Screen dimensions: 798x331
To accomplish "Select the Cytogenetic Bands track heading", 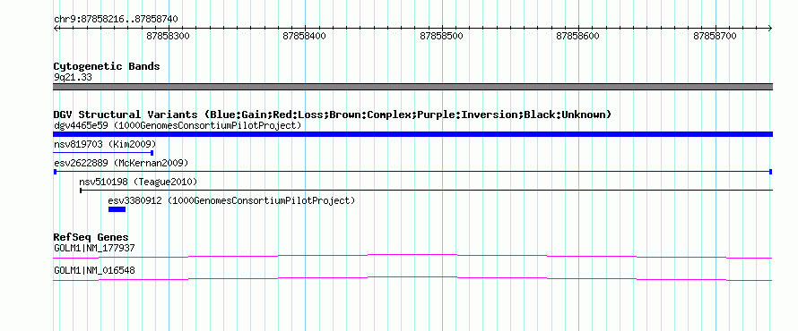I will click(x=107, y=66).
